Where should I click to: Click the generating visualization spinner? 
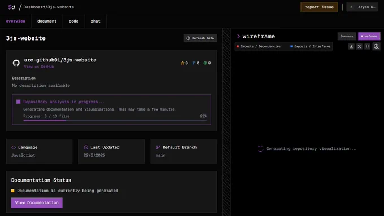click(260, 148)
